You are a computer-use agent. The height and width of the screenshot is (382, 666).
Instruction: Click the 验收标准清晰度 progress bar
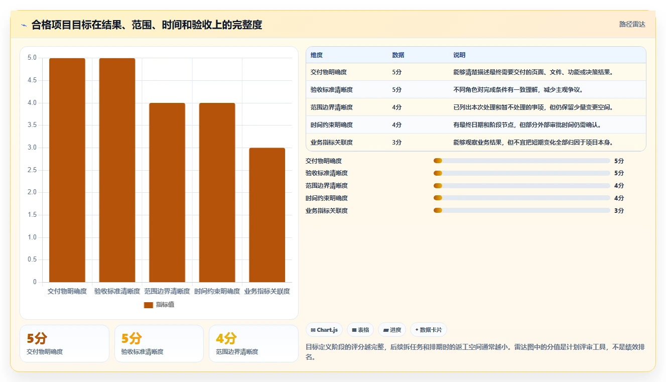tap(522, 173)
